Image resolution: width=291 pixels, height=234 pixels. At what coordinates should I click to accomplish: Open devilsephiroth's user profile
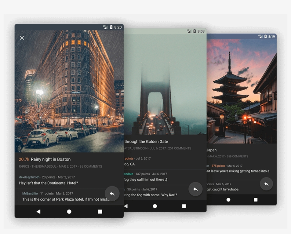point(29,177)
